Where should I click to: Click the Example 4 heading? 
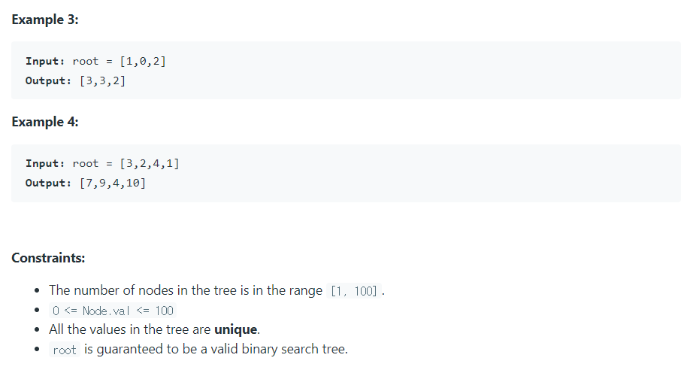pos(44,122)
